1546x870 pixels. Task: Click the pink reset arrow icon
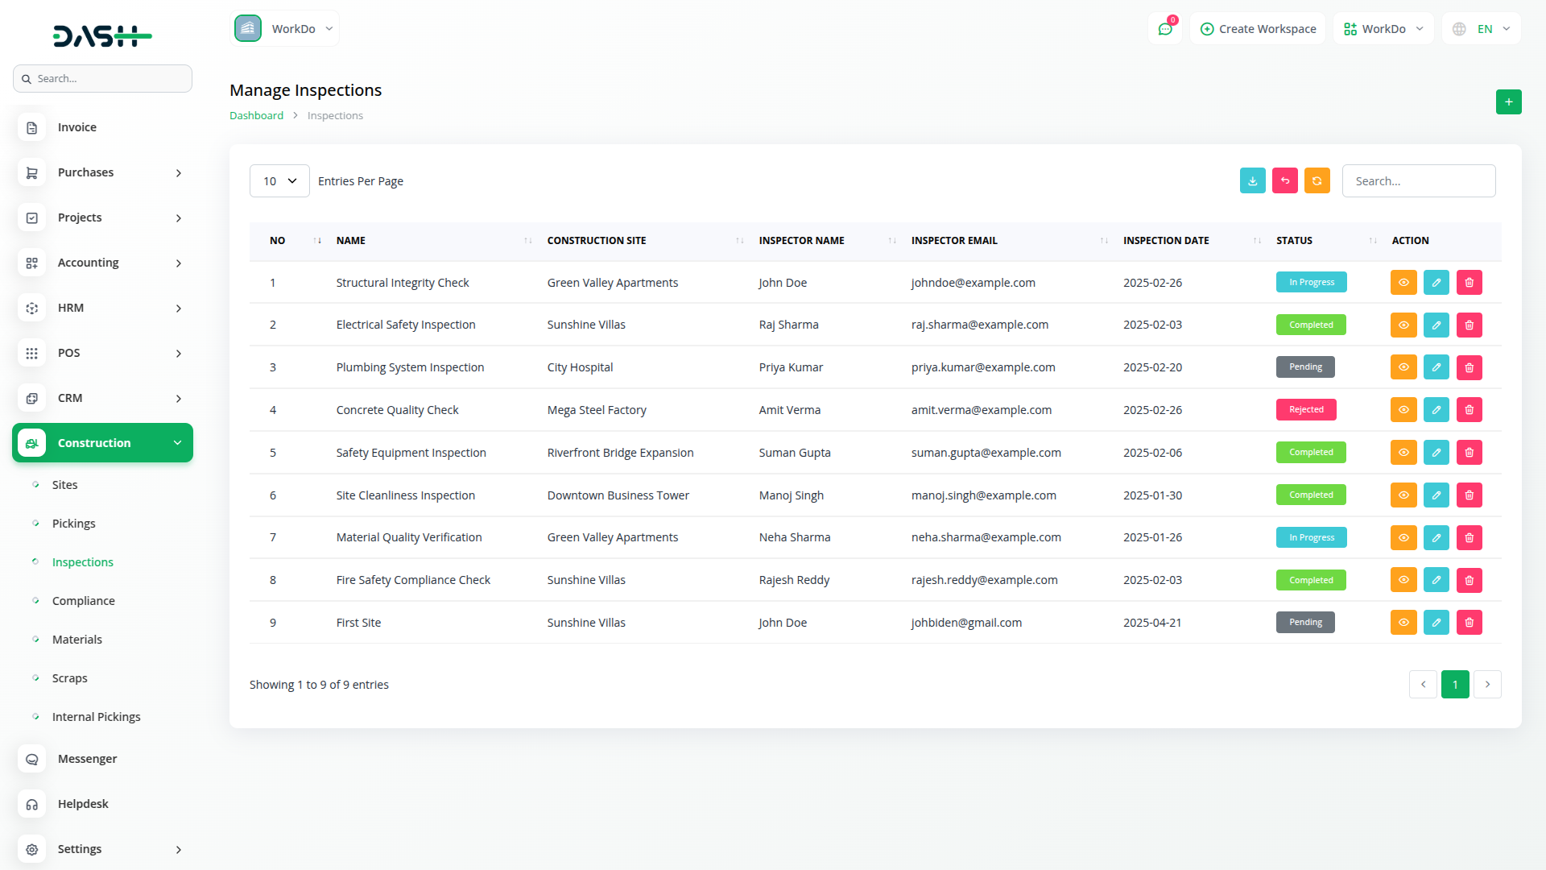[x=1284, y=181]
